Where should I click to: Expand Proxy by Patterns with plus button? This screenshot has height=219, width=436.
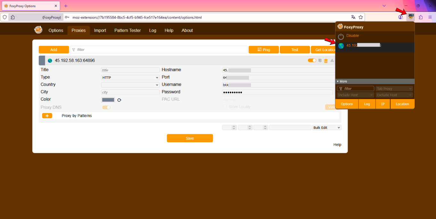(47, 116)
